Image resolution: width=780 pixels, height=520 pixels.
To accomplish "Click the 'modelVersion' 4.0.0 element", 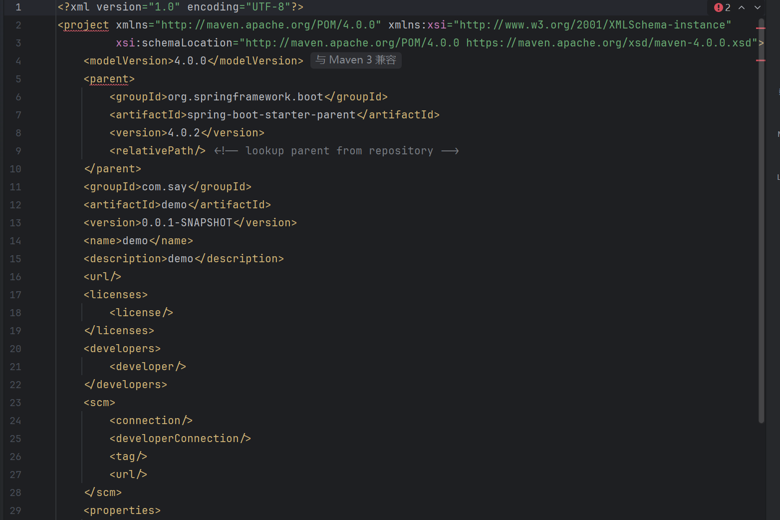I will point(194,61).
